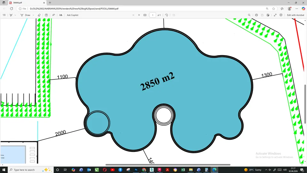Click the vertical scrollbar thumb
307x173 pixels.
tap(305, 104)
